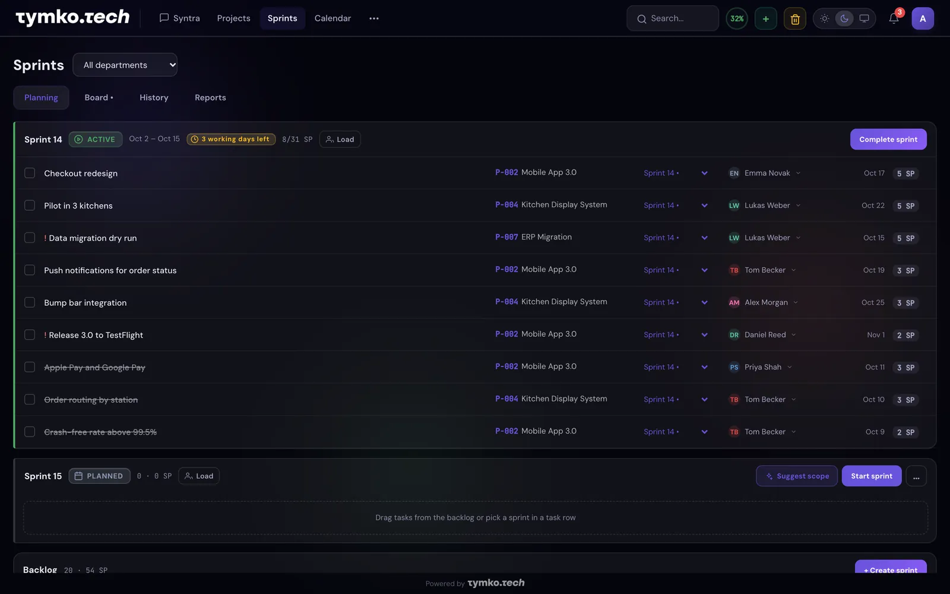Tick the Data migration dry run checkbox
950x594 pixels.
[x=30, y=238]
